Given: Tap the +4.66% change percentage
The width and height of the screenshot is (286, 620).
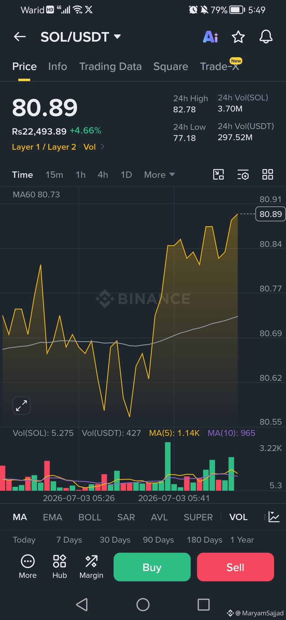Looking at the screenshot, I should [86, 131].
